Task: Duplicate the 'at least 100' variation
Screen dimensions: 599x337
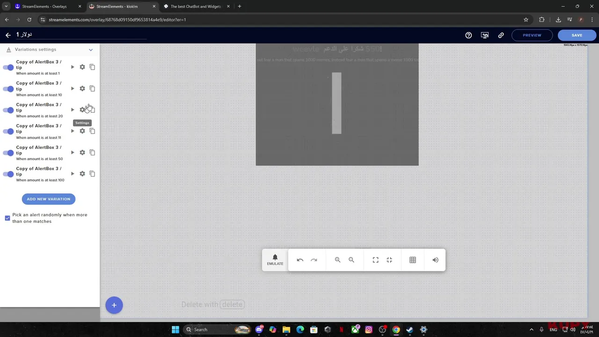Action: point(92,174)
